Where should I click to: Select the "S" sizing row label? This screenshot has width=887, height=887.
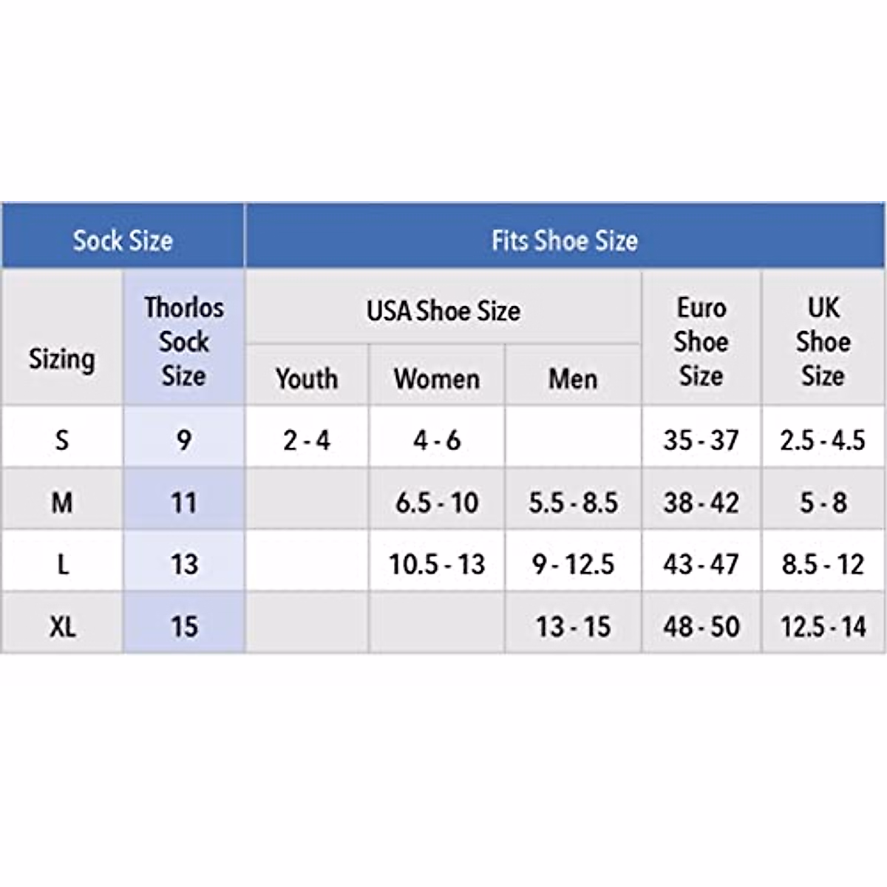coord(62,441)
